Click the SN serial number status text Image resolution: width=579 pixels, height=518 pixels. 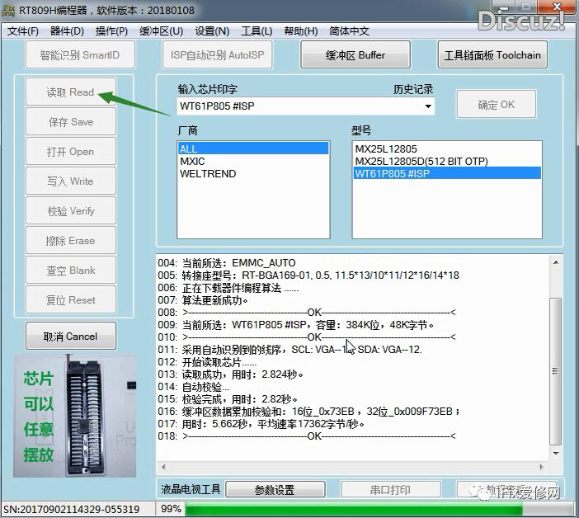coord(72,510)
